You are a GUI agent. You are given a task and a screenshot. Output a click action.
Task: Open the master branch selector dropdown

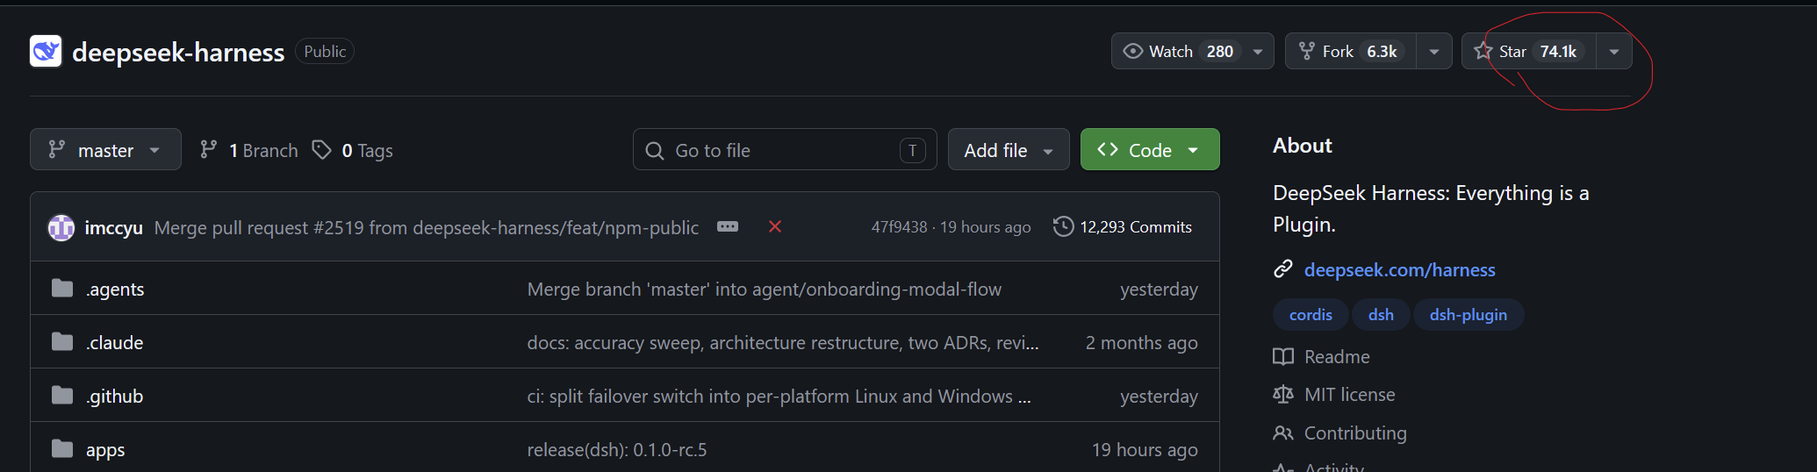[105, 149]
